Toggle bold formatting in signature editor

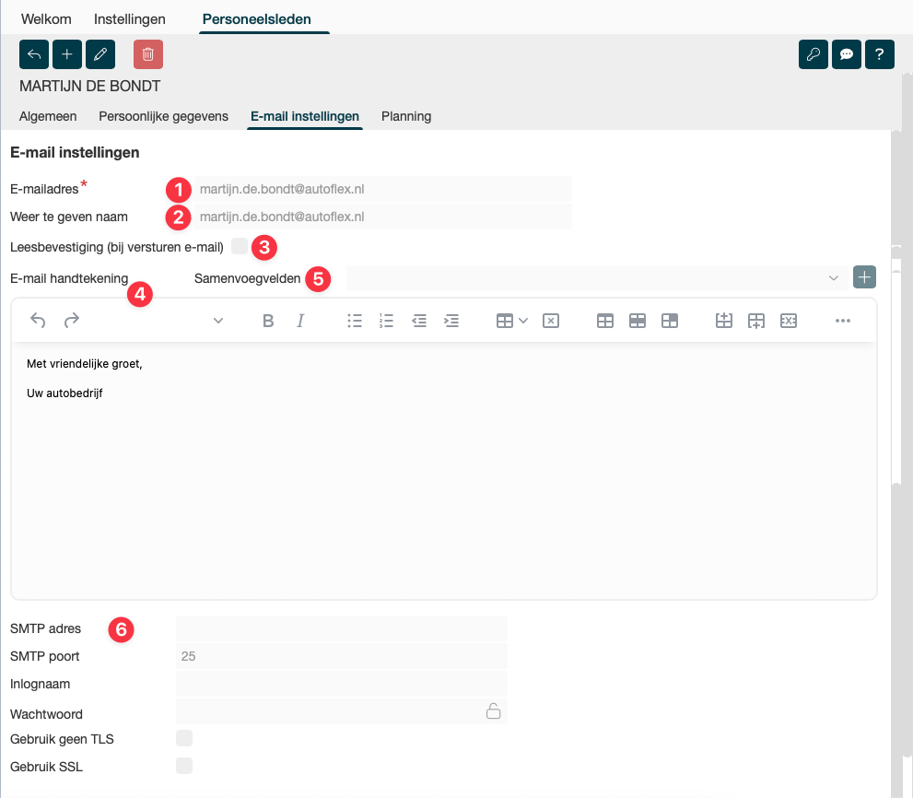pos(268,321)
